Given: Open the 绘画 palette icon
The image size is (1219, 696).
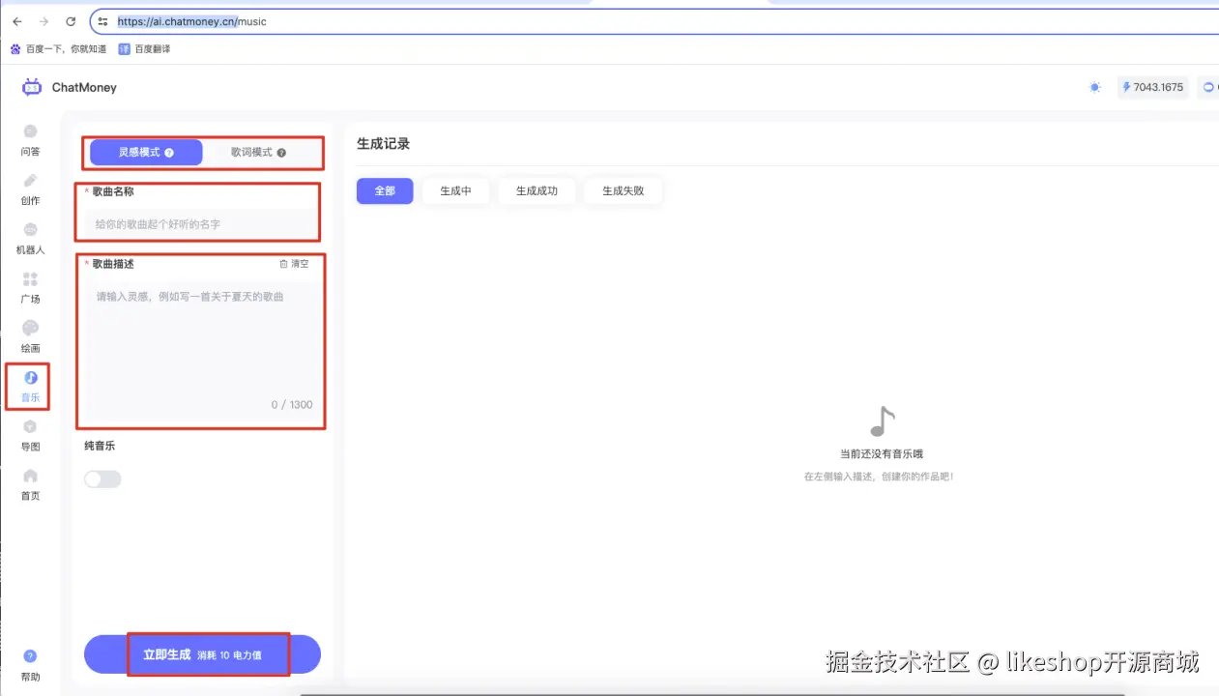Looking at the screenshot, I should click(30, 329).
